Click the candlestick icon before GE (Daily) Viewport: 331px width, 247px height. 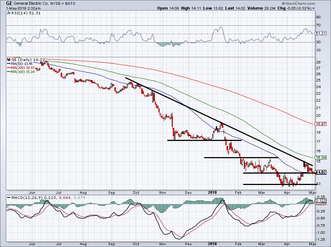9,59
